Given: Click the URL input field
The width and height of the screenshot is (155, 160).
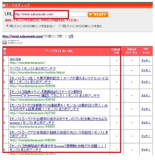Looking at the screenshot, I should [50, 14].
